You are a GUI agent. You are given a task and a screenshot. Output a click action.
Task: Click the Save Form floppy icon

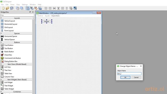(12, 8)
